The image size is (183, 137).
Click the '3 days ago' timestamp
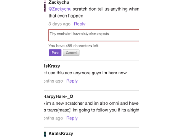[x=59, y=24]
